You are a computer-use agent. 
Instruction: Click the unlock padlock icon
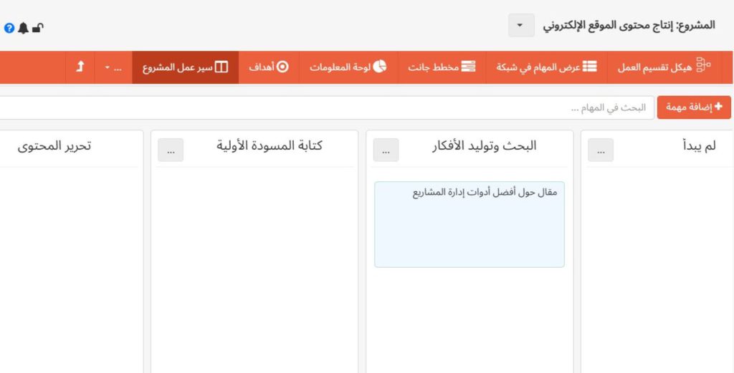(38, 28)
